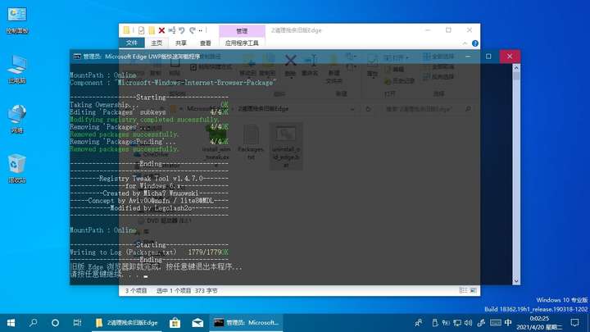Switch to the 查看 ribbon tab

tap(206, 43)
